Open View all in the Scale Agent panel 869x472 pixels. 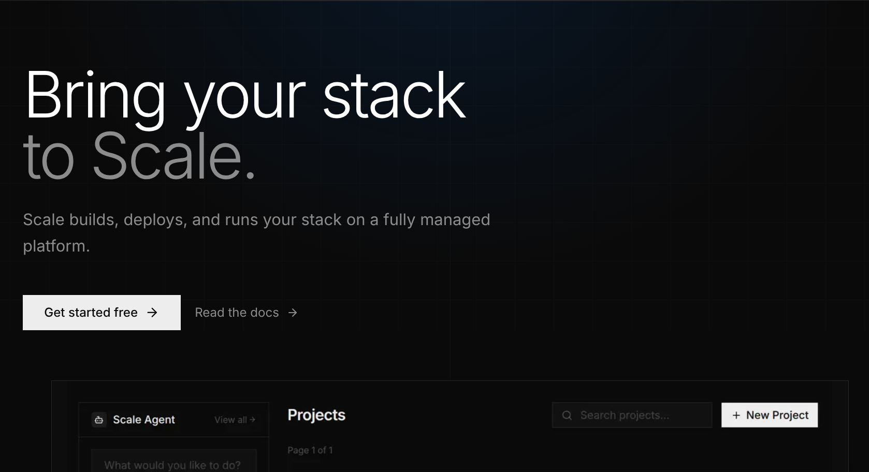pyautogui.click(x=235, y=420)
